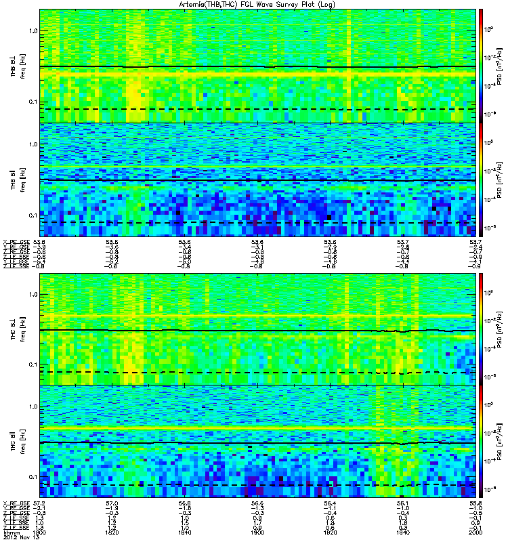
Task: Click the THC B-parallel freq [Hz] axis label
Action: point(23,442)
